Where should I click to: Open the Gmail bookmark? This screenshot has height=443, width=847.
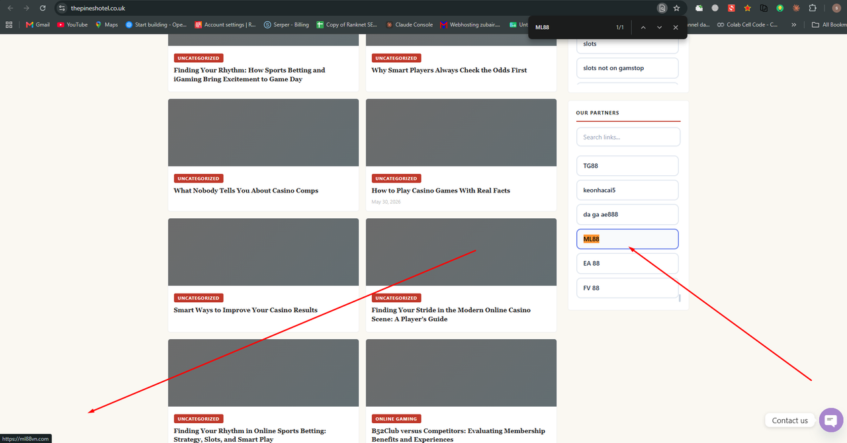click(38, 24)
